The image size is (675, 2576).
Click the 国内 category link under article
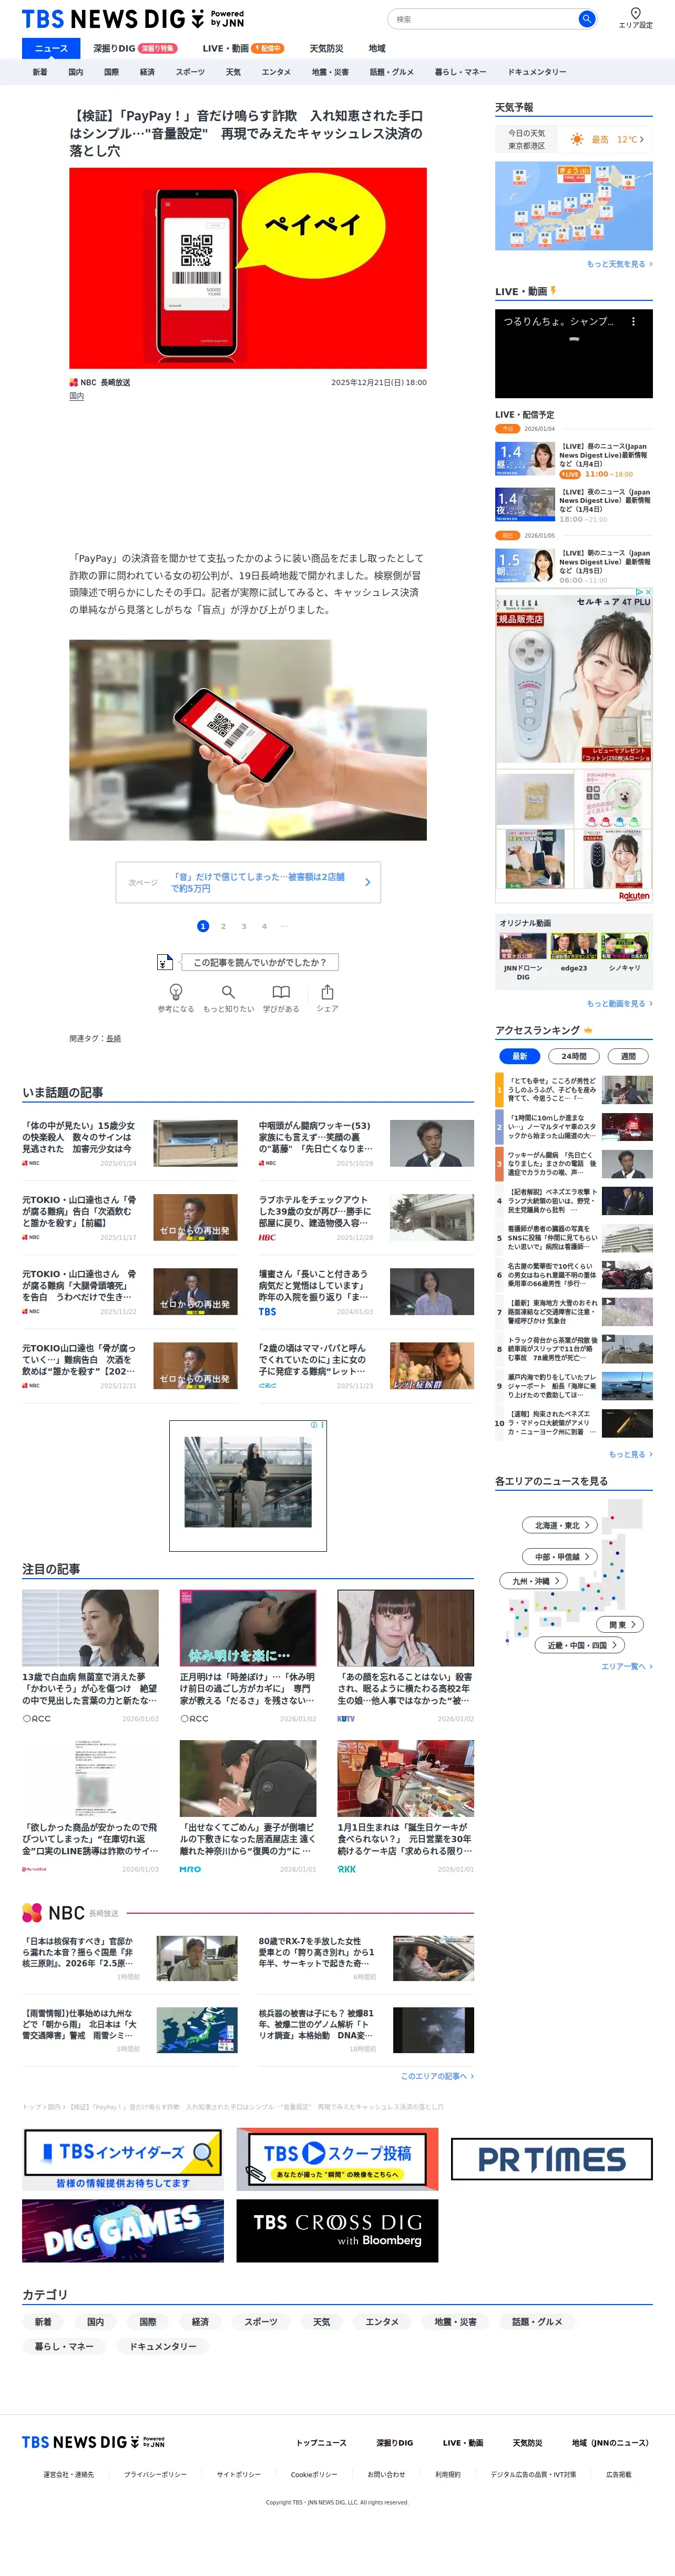pyautogui.click(x=76, y=396)
